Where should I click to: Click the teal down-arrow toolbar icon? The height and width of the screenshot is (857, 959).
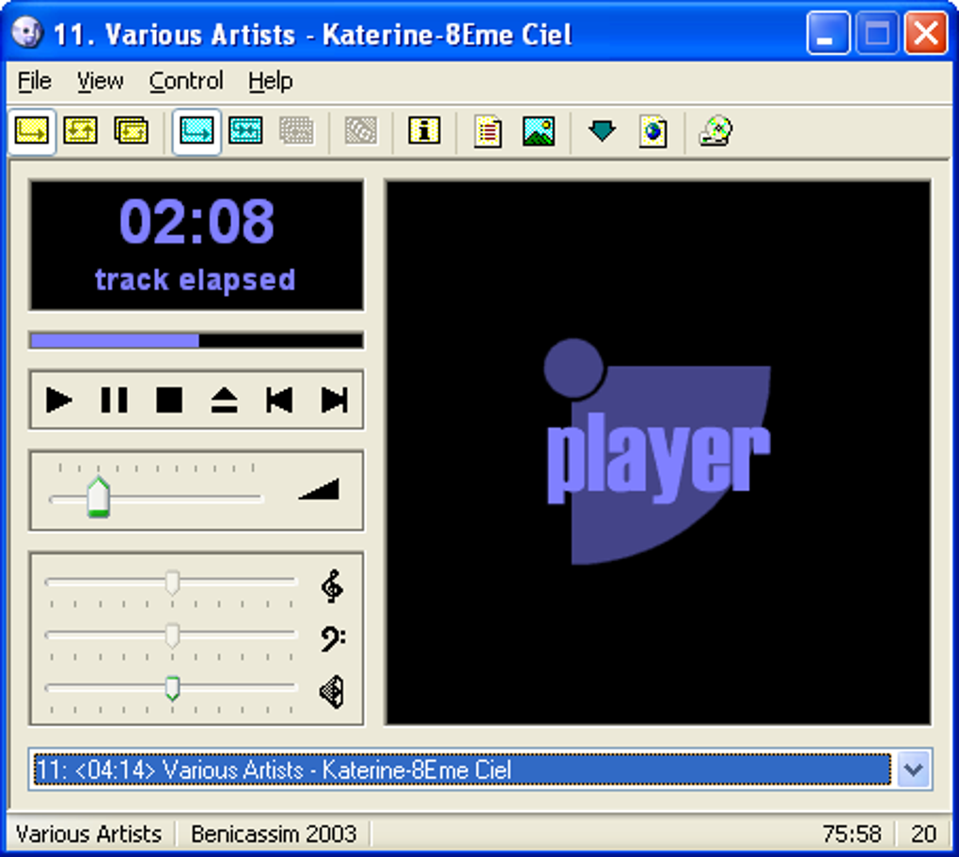602,132
